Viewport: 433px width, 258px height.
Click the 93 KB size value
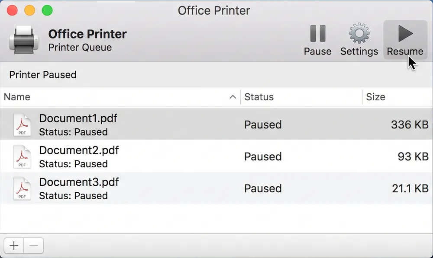413,156
